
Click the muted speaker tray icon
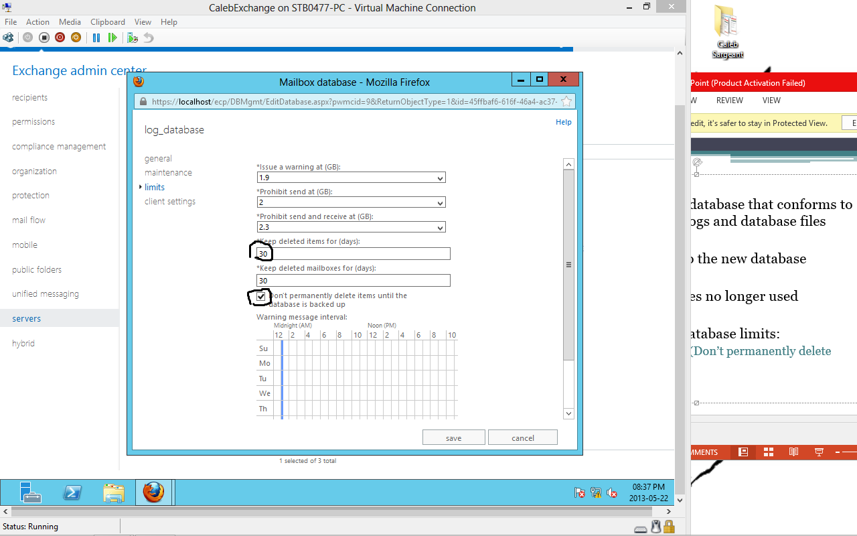point(612,492)
